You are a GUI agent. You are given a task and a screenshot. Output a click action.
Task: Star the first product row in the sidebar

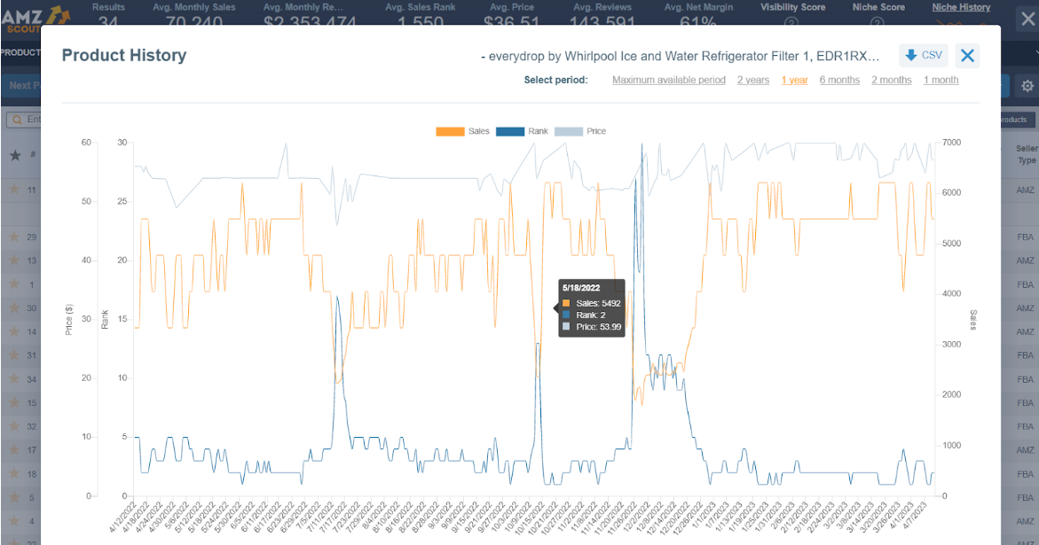[x=12, y=189]
